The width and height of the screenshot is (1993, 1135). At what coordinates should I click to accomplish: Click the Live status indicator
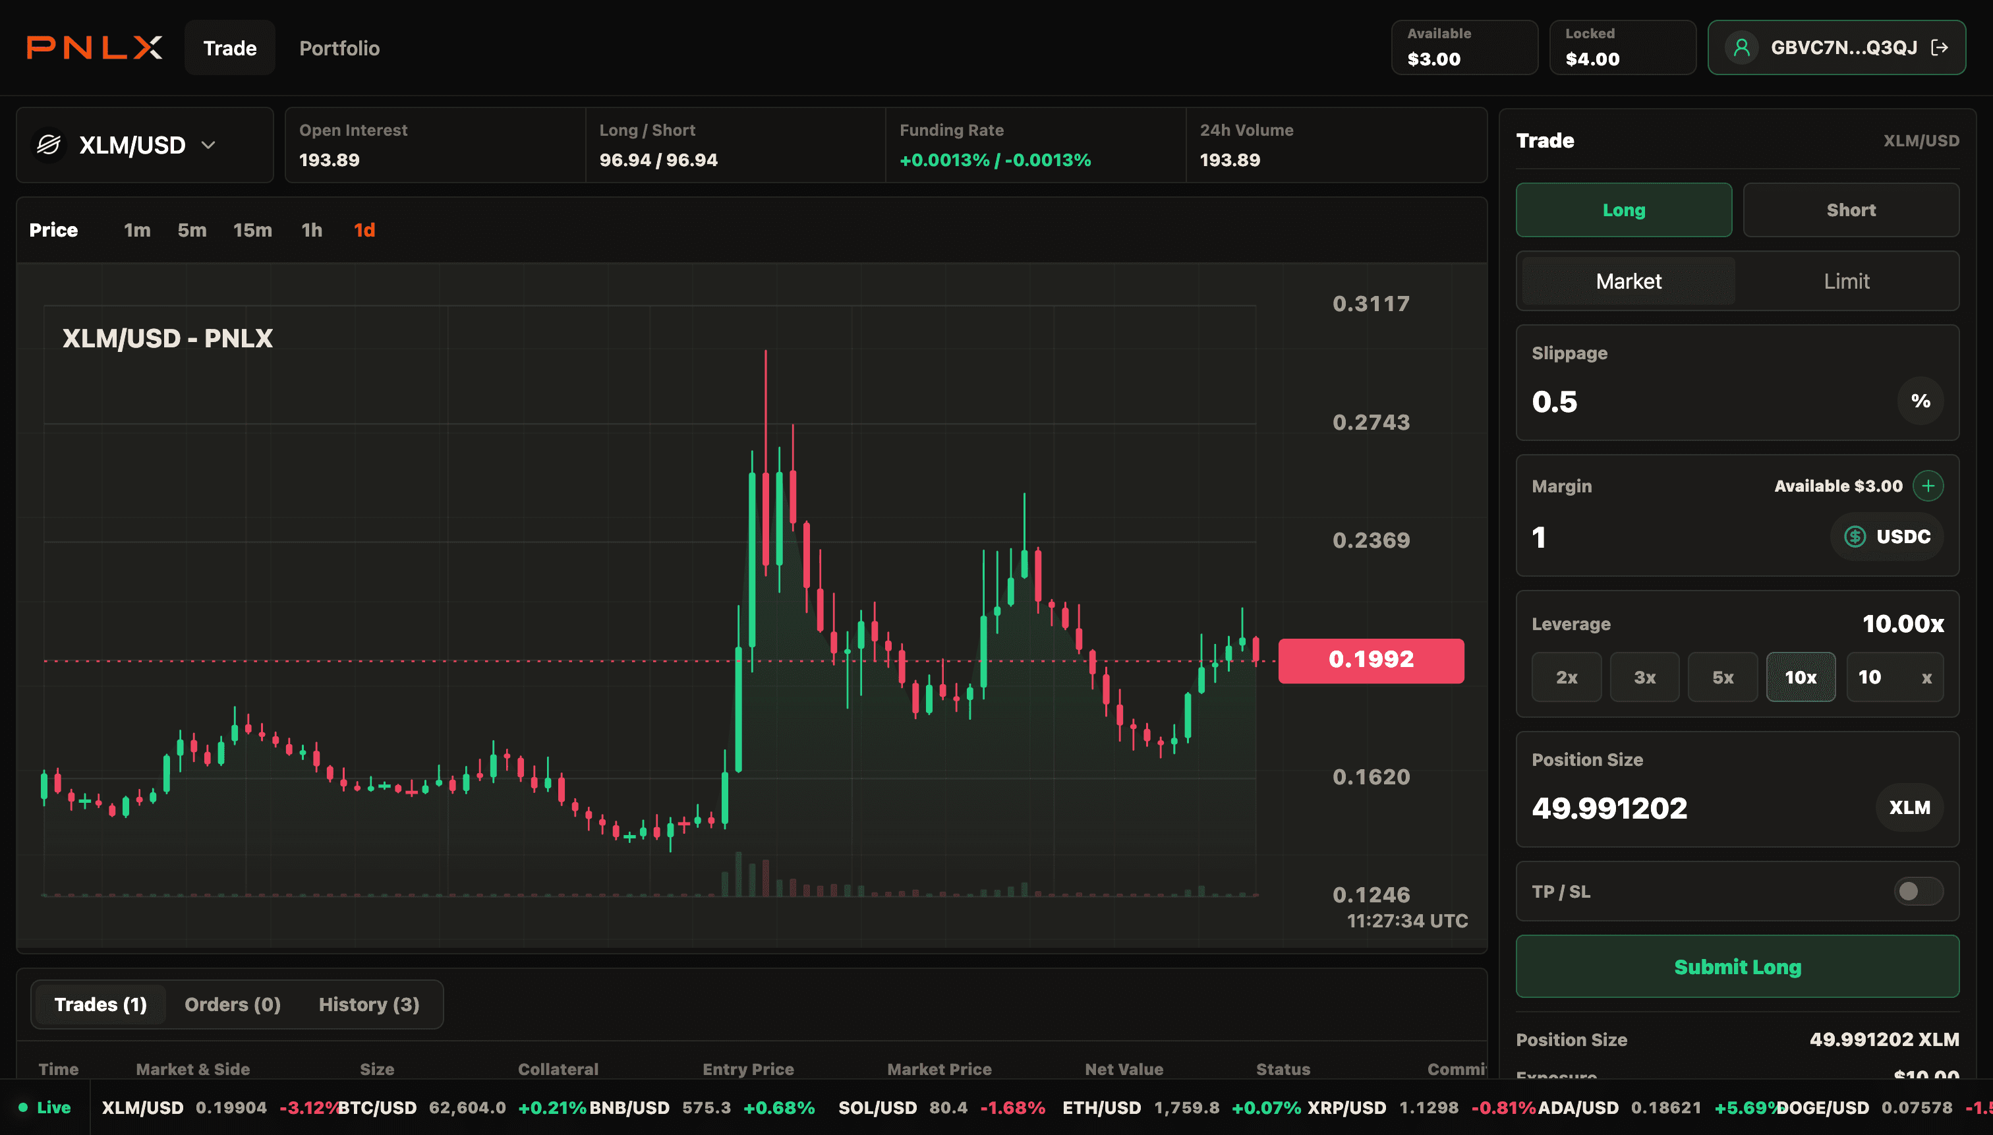pos(44,1108)
